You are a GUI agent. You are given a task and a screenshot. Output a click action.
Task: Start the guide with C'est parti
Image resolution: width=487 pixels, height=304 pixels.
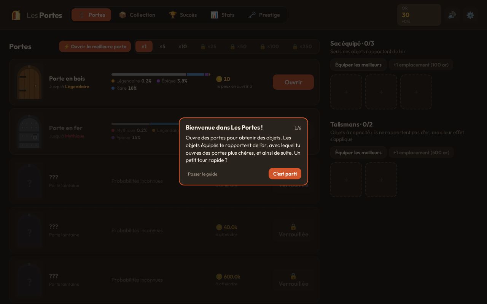[285, 174]
